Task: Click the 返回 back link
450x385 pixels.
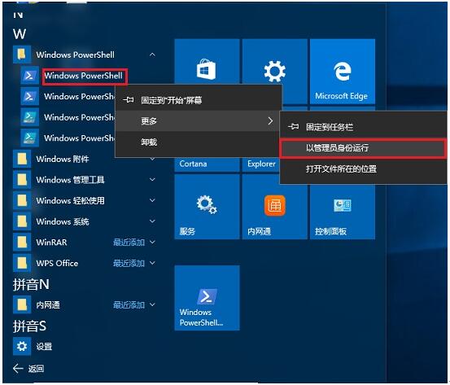Action: point(36,369)
